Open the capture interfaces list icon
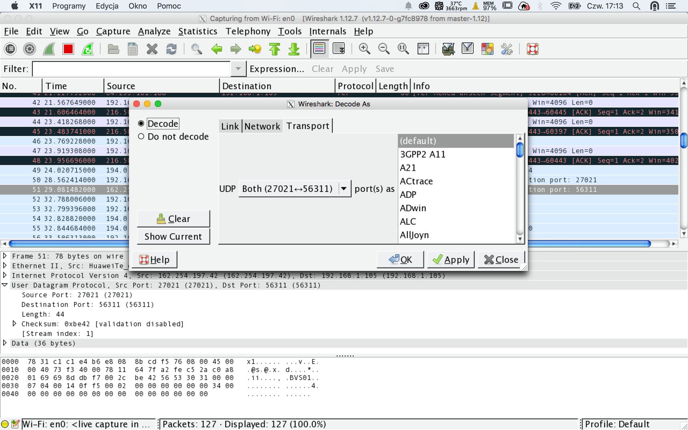The height and width of the screenshot is (430, 688). tap(10, 49)
